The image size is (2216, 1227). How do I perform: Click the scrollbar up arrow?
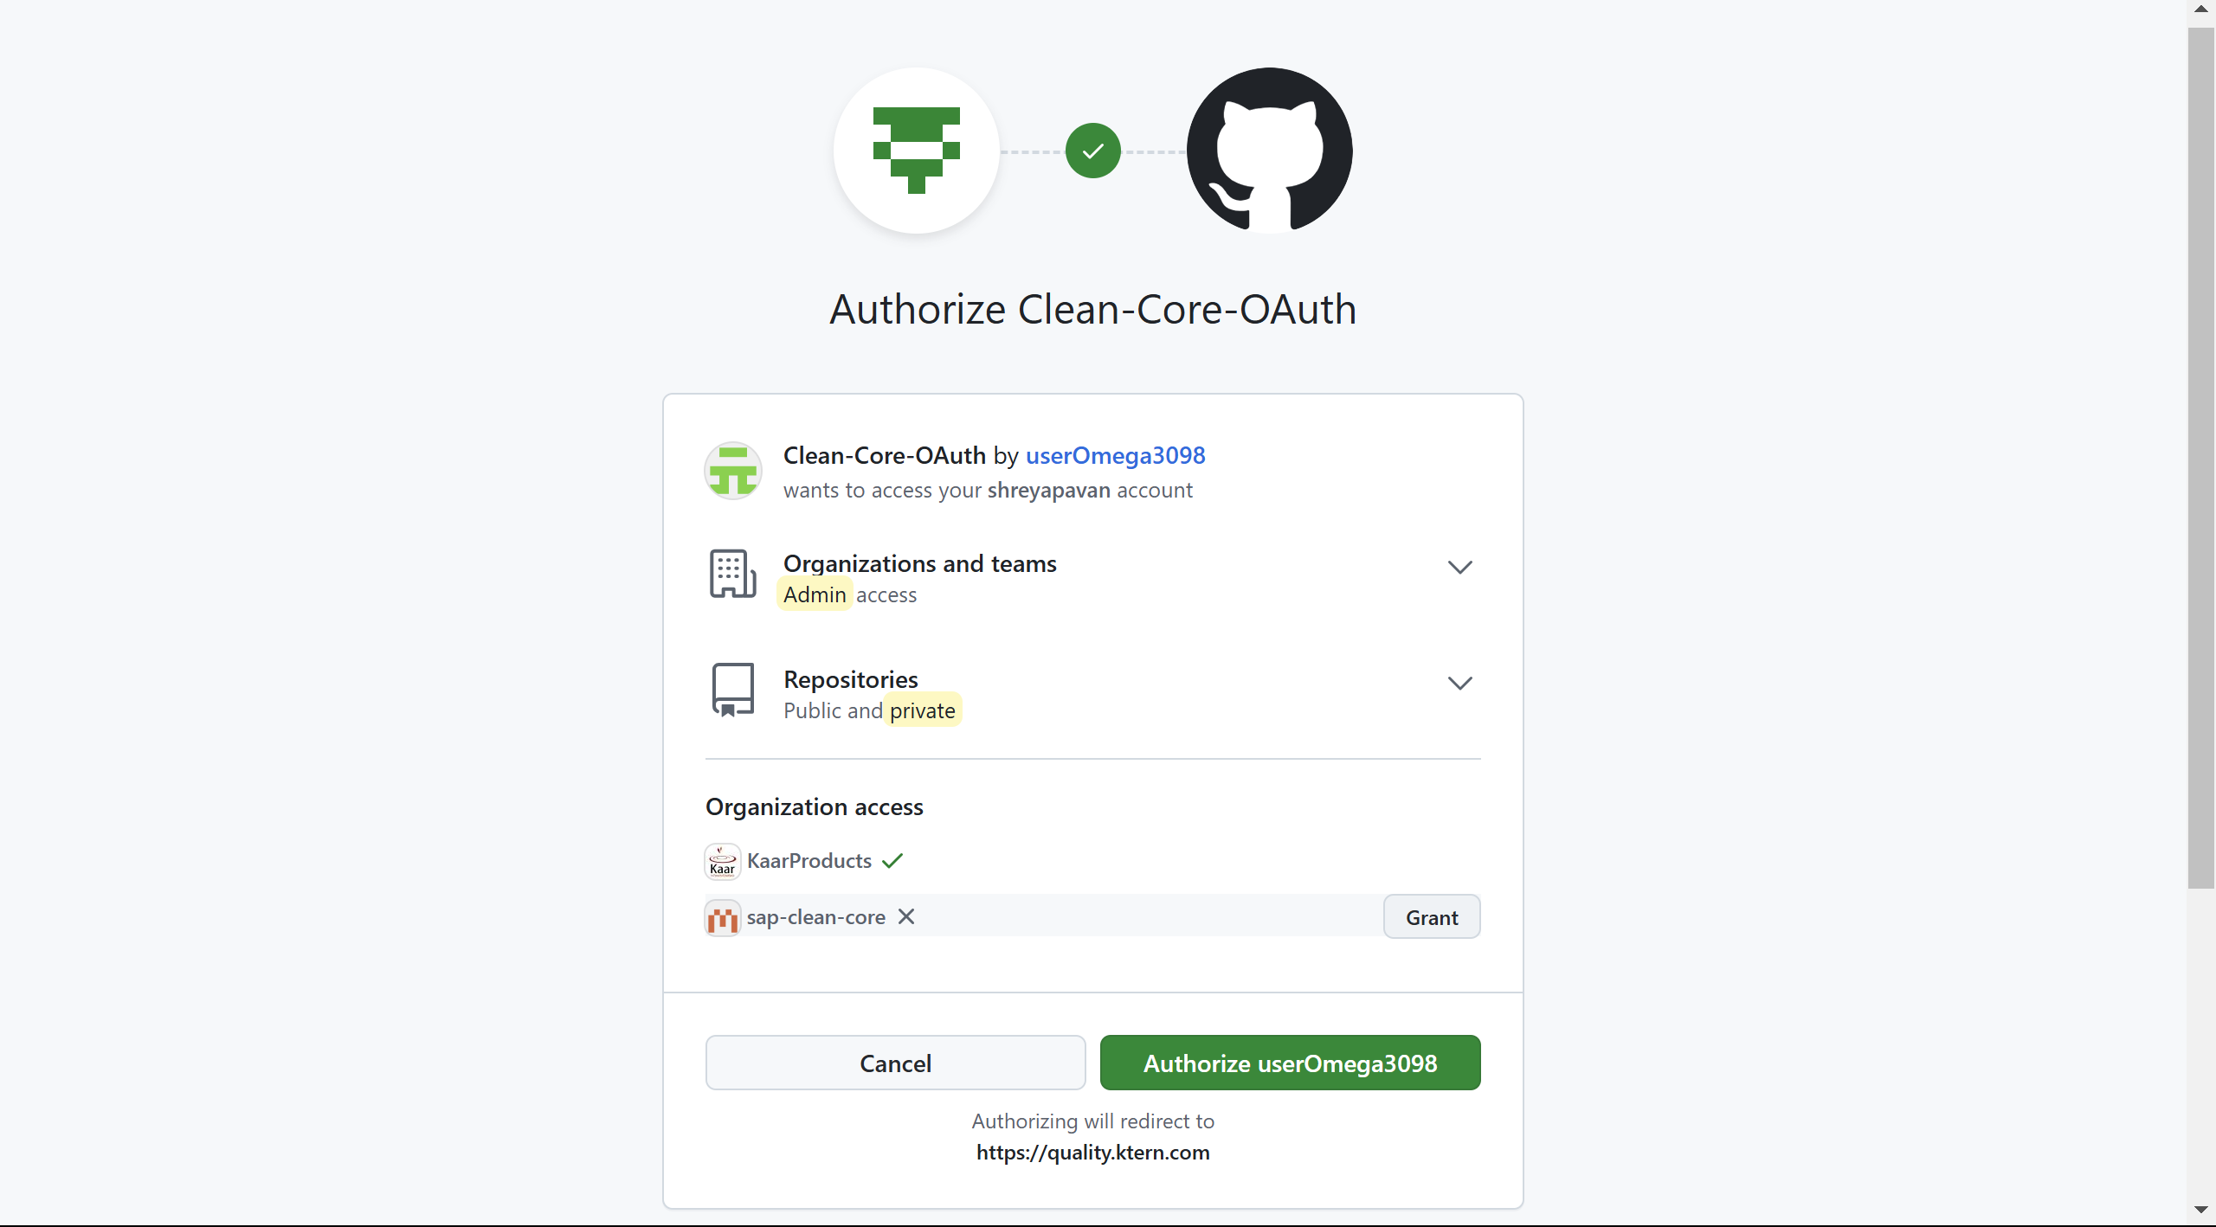2200,10
